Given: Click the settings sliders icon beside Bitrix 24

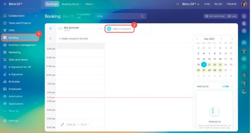Looking at the screenshot, I should click(x=198, y=4).
